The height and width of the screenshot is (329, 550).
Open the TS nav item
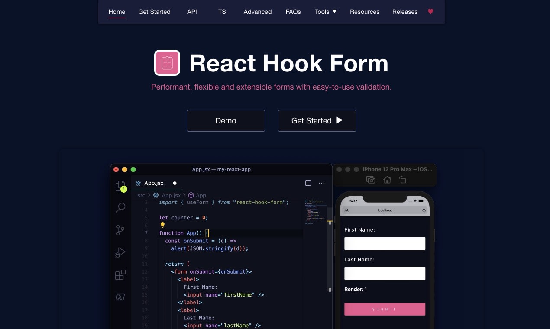tap(222, 12)
